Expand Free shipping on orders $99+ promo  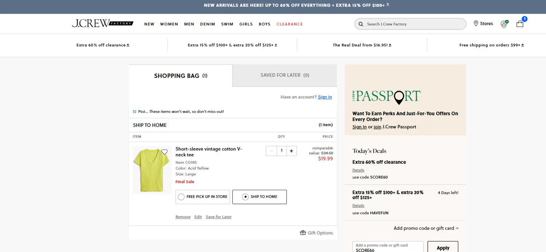(x=492, y=45)
